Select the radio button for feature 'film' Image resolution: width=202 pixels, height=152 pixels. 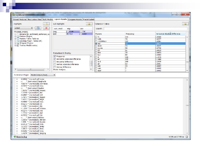96,53
